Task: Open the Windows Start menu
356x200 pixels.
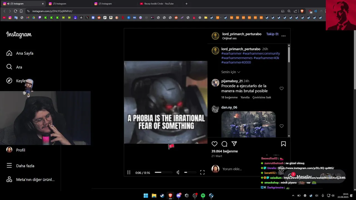Action: click(x=146, y=196)
